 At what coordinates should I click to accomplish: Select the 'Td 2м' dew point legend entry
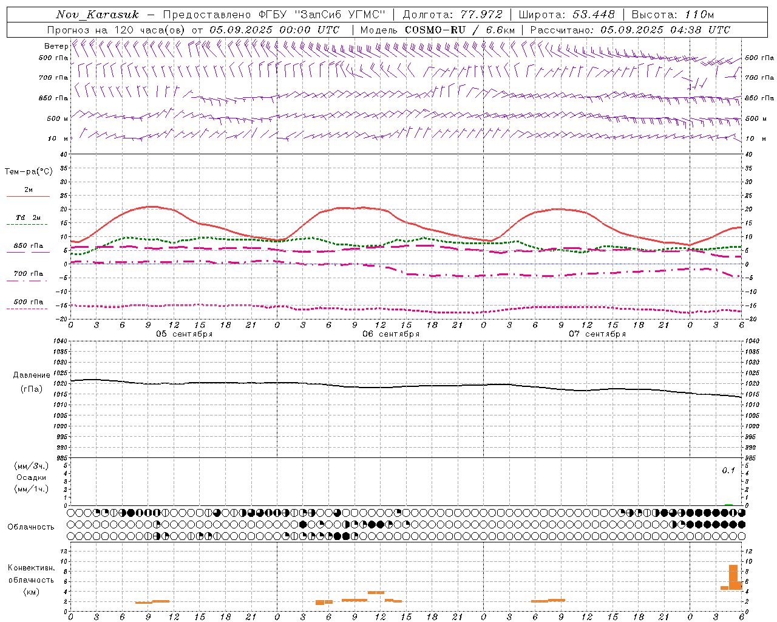[29, 217]
